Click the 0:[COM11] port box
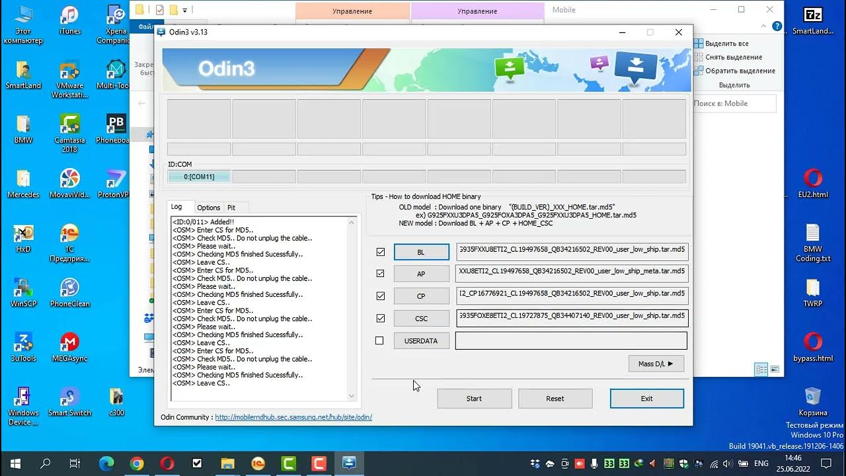This screenshot has height=476, width=846. coord(199,177)
